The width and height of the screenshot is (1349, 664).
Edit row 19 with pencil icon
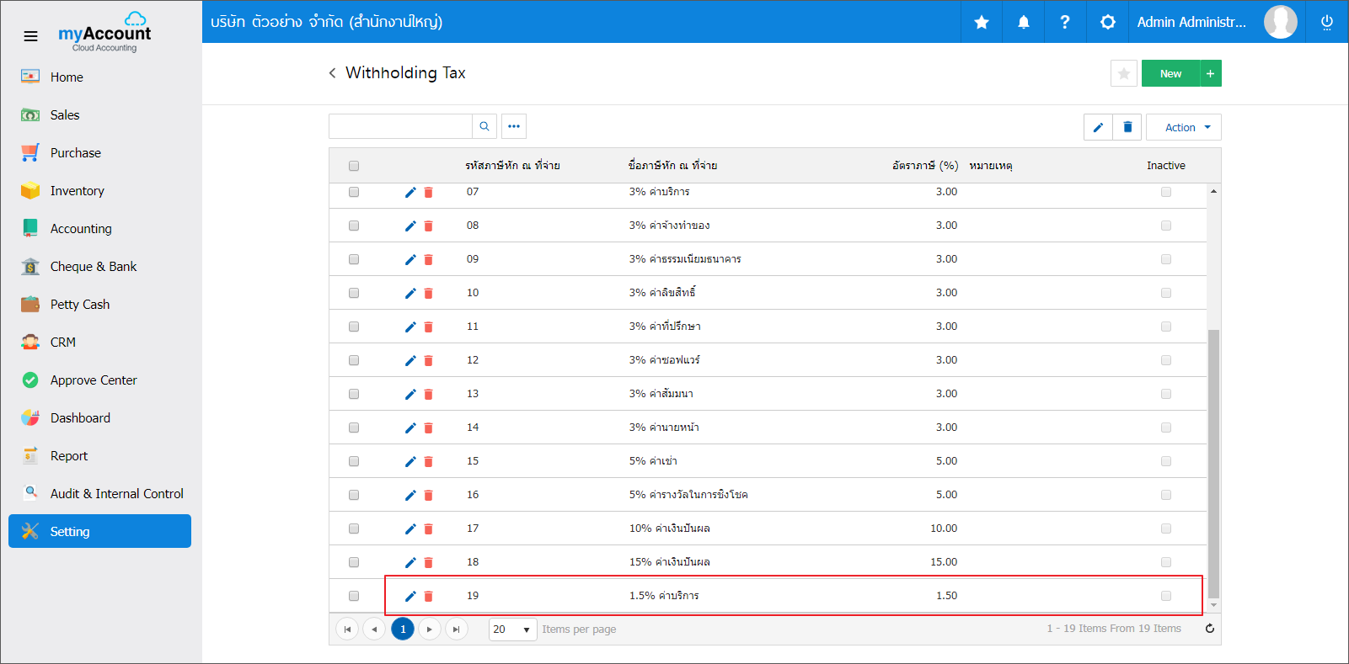pos(410,596)
